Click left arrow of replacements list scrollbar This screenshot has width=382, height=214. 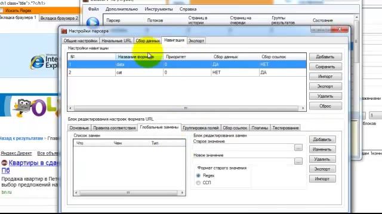tap(76, 193)
